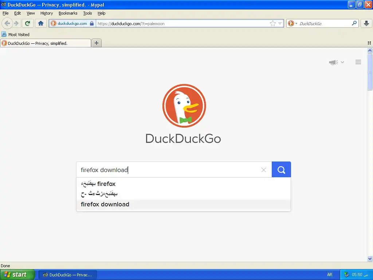Open the Tools menu
The image size is (373, 280).
tap(87, 13)
